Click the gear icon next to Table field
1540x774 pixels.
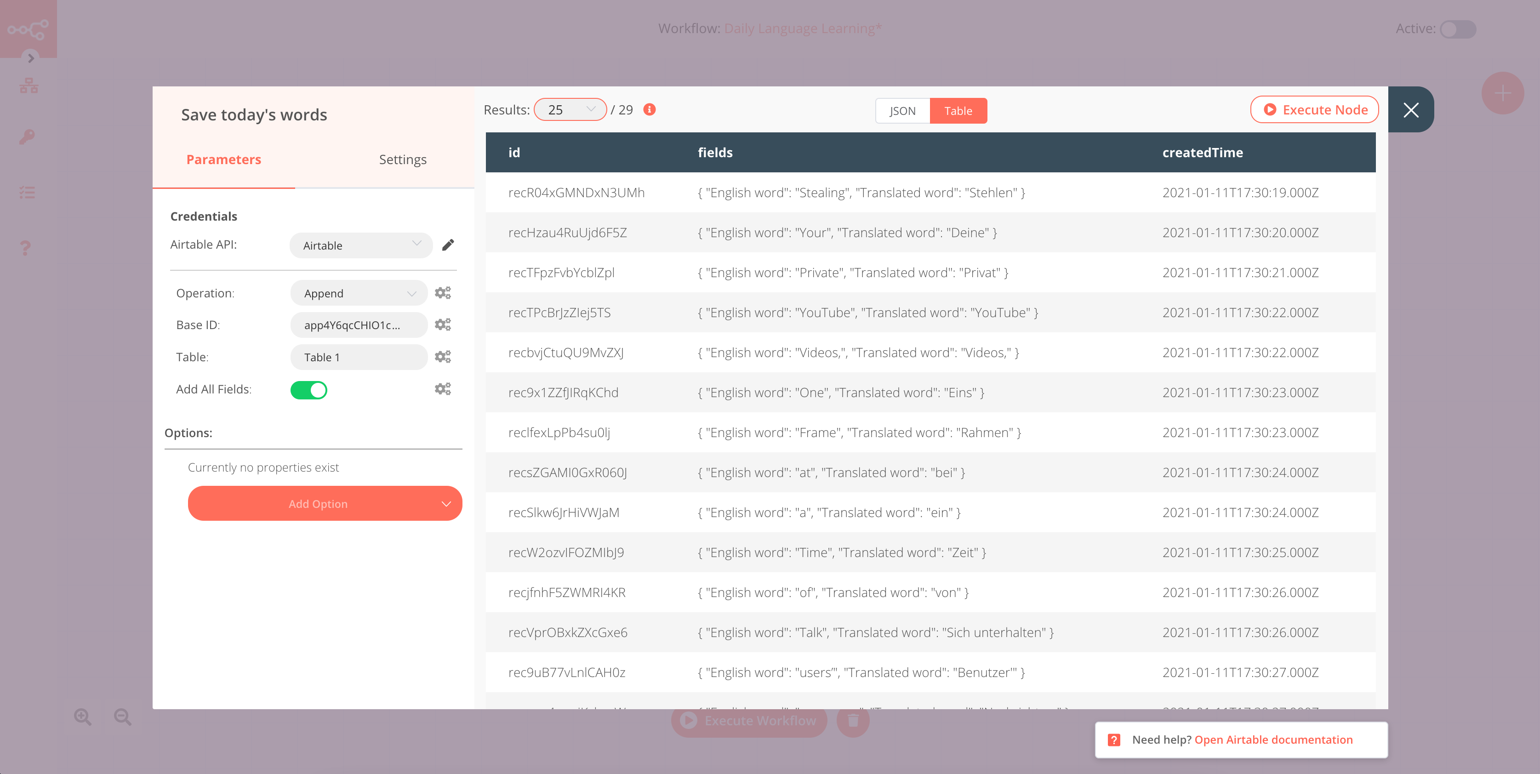(443, 356)
